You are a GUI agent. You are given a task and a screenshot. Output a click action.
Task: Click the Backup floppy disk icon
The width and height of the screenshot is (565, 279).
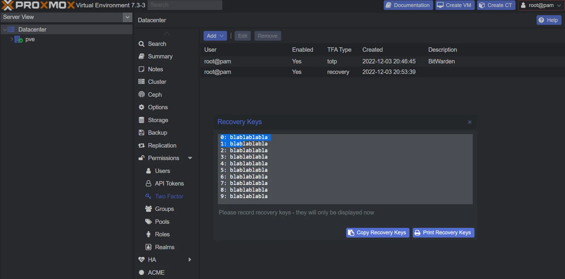click(141, 133)
